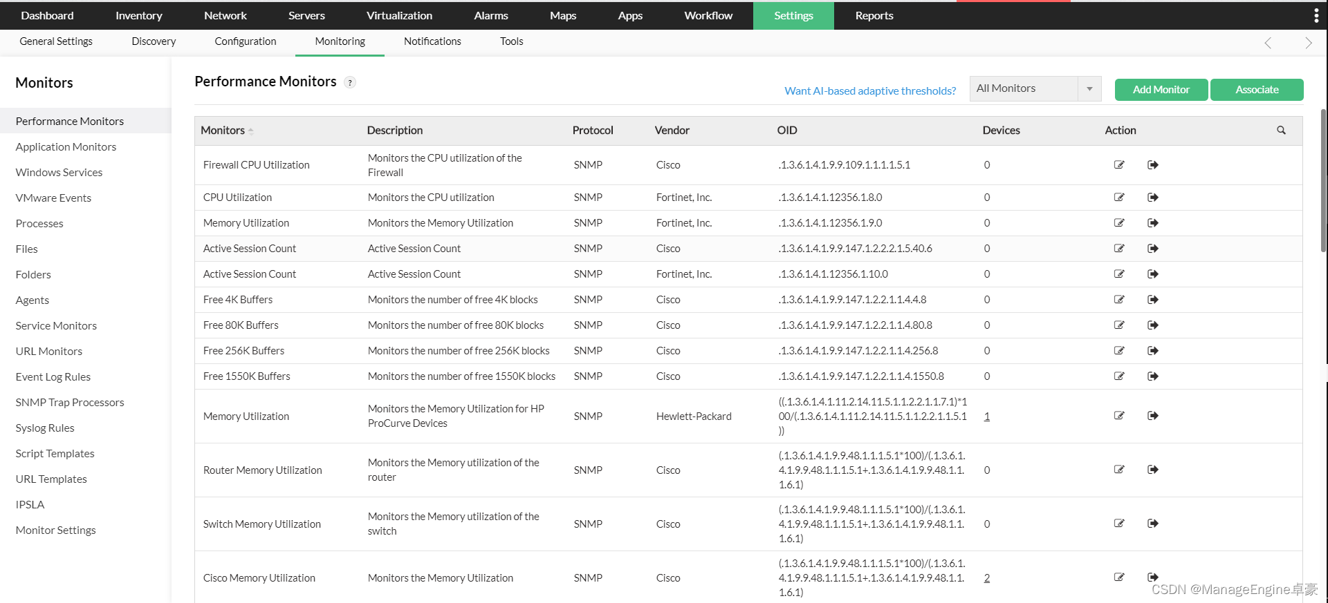Open device count link for HP Memory Utilization
The height and width of the screenshot is (603, 1328).
[987, 416]
